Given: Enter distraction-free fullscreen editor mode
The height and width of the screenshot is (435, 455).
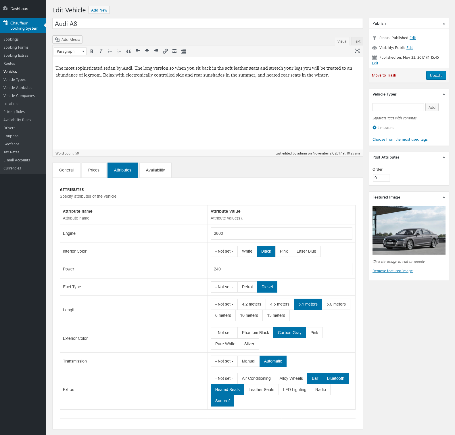Looking at the screenshot, I should [x=357, y=51].
